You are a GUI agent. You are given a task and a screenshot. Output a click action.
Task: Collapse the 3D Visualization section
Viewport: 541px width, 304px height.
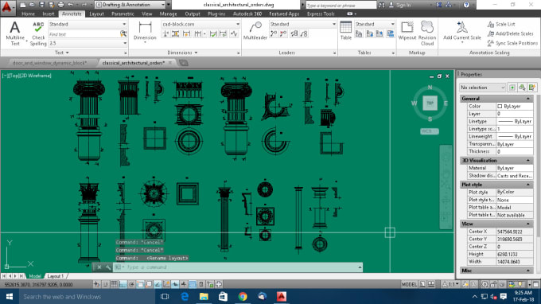coord(528,161)
